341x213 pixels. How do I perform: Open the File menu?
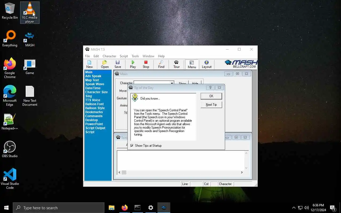click(87, 56)
